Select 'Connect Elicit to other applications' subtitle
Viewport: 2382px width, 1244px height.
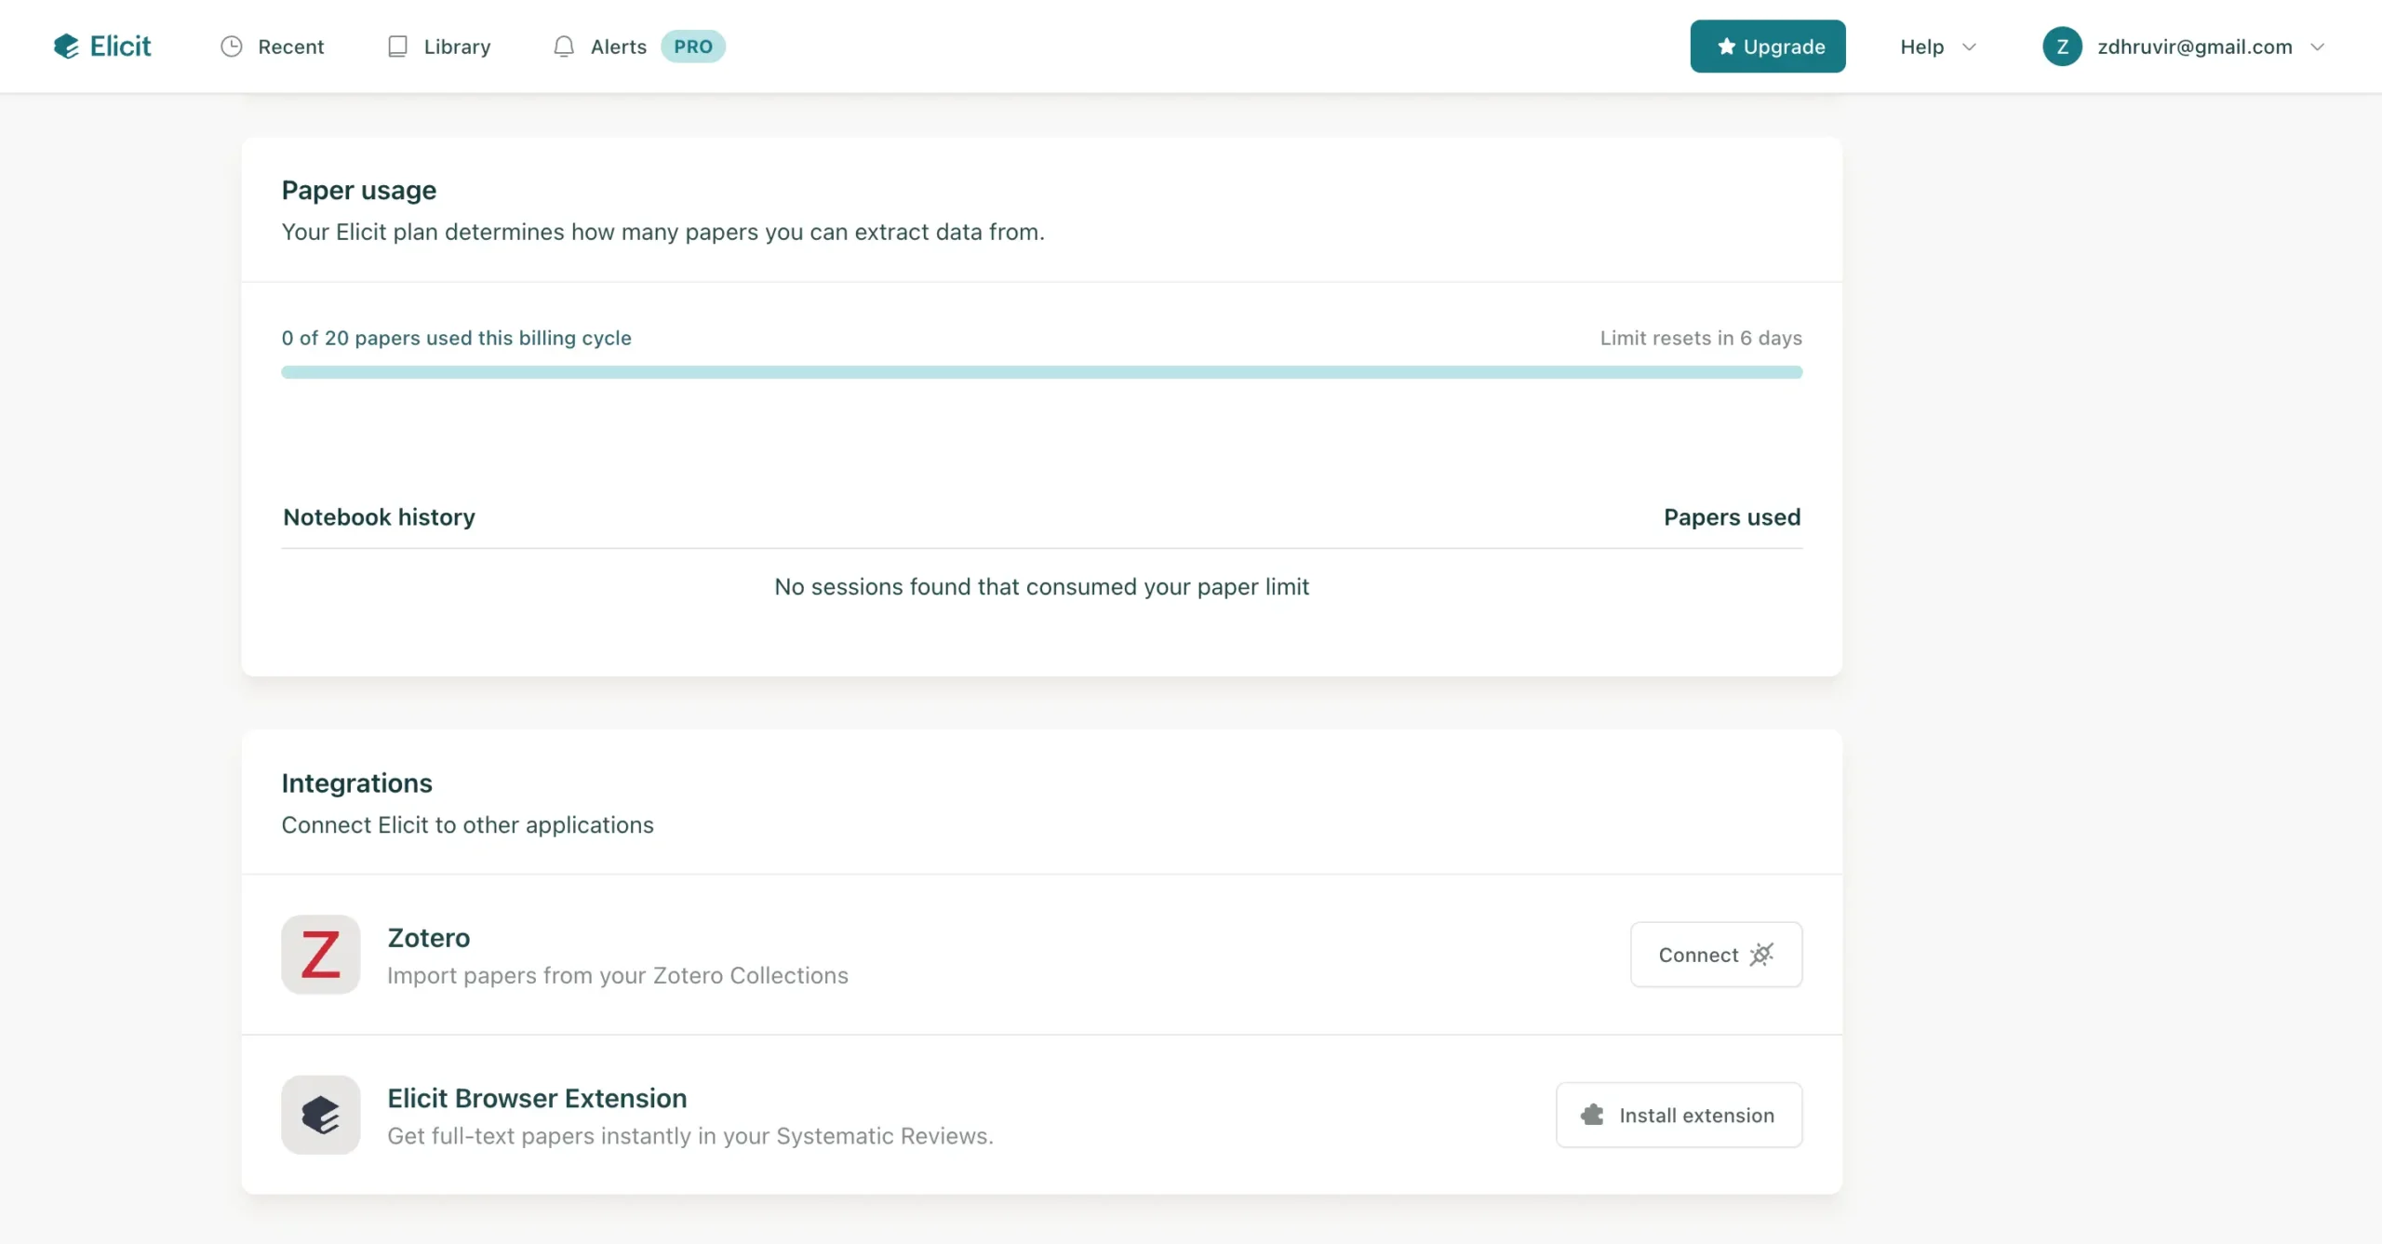(x=468, y=825)
